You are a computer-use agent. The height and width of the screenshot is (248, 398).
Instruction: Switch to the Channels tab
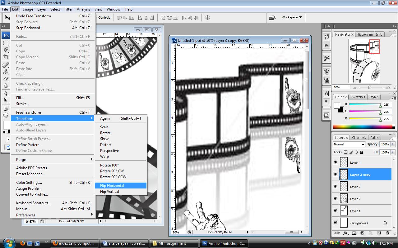[x=359, y=138]
